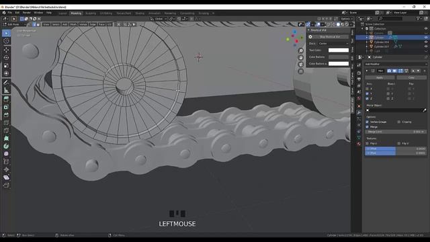The width and height of the screenshot is (430, 242).
Task: Open the Render properties tab icon
Action: pos(359,73)
